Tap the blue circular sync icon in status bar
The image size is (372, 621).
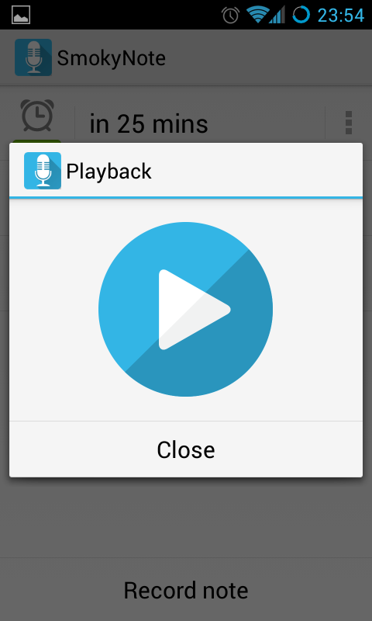pos(301,15)
